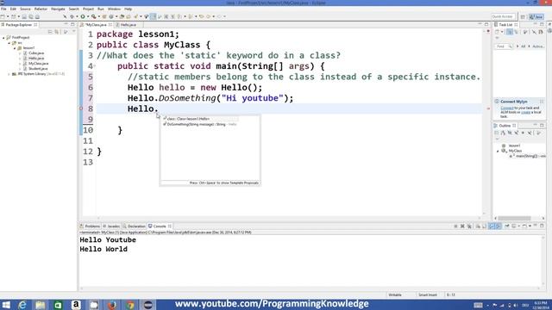Open the Amazon app on the taskbar

coord(76,305)
